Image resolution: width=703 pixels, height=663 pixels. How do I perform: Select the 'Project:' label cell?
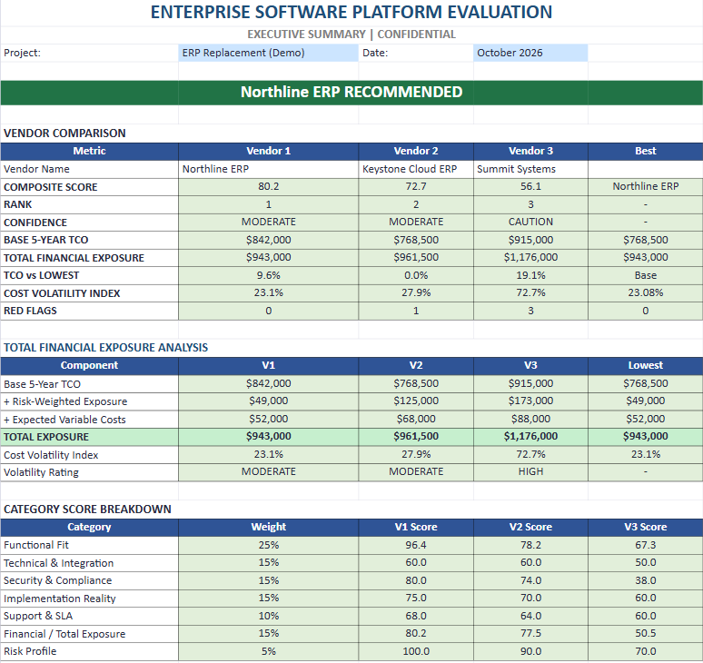pos(89,53)
